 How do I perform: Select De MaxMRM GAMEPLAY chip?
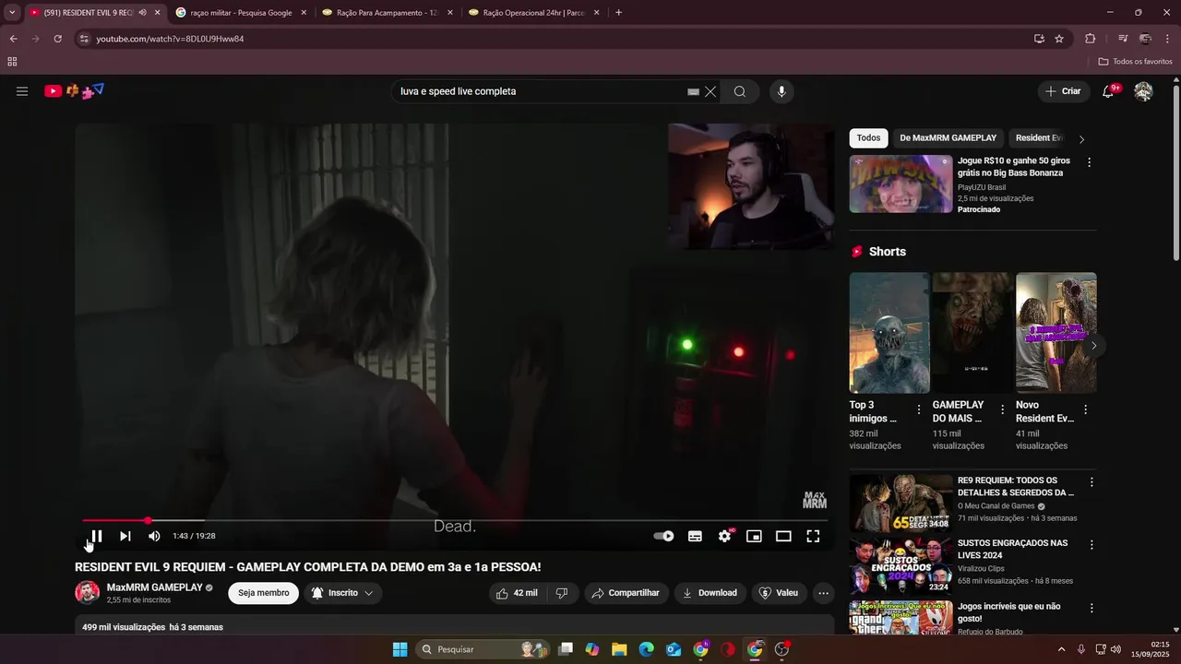tap(948, 138)
